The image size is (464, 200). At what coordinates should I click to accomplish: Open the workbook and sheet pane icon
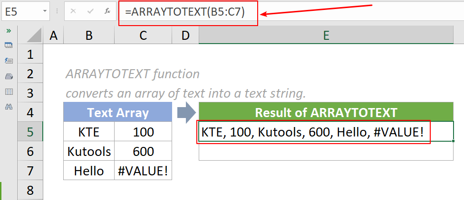[8, 45]
